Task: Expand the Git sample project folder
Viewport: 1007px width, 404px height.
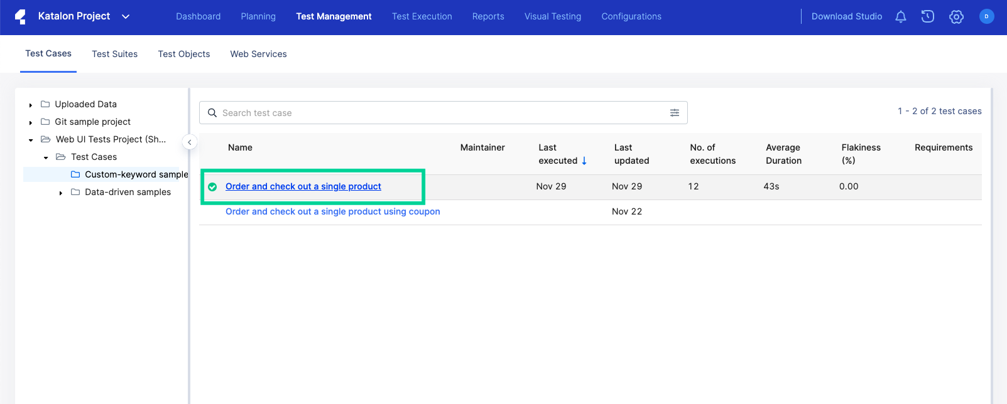Action: 31,123
